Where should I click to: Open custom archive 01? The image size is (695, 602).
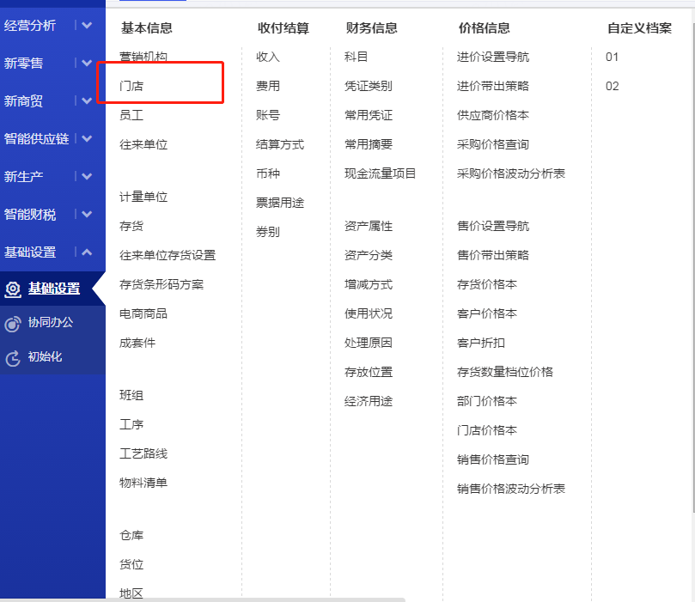click(613, 57)
